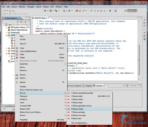Click the Debug bug icon in toolbar

(x=45, y=11)
